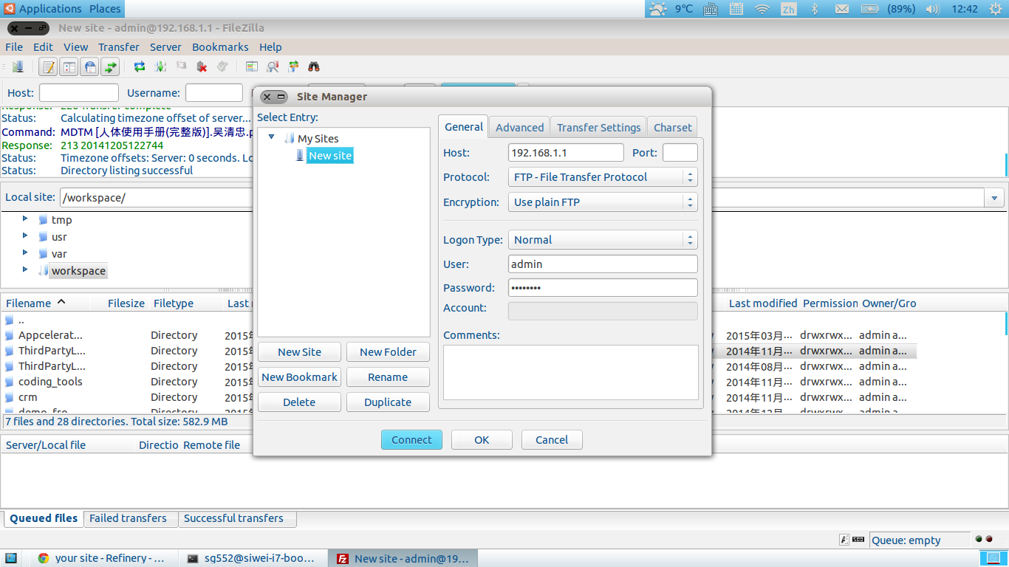The height and width of the screenshot is (567, 1009).
Task: Toggle the local directory tree button
Action: pos(69,67)
